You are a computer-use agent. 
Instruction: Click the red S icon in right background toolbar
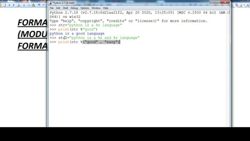click(x=237, y=5)
